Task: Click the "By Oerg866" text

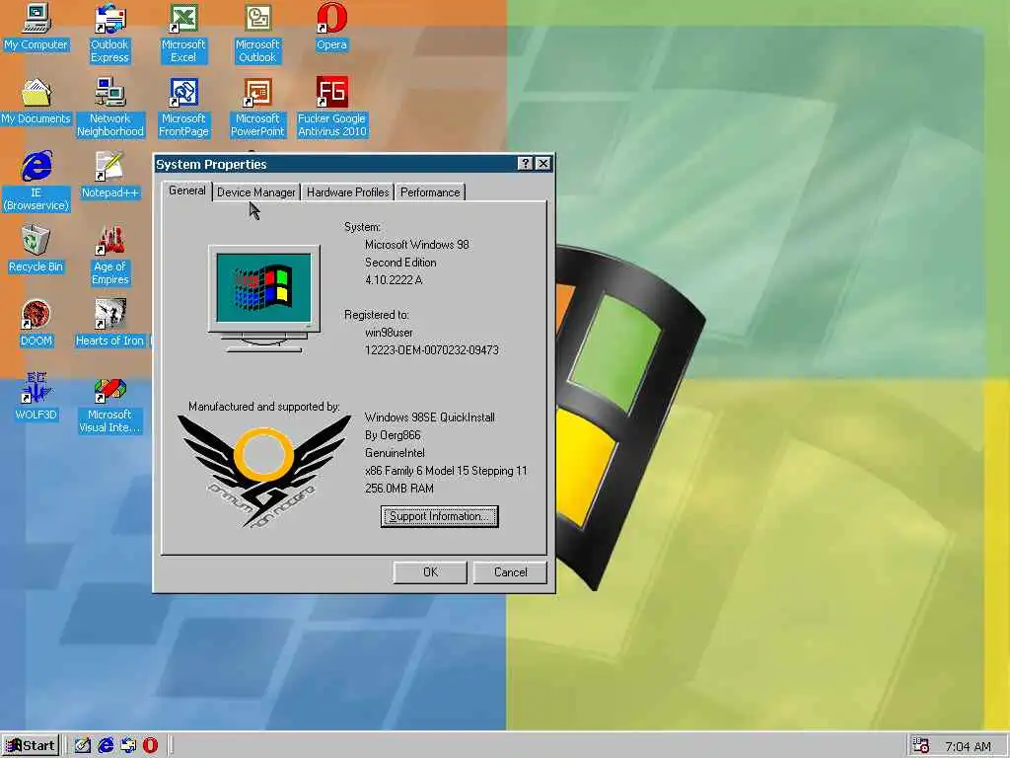Action: [x=393, y=435]
